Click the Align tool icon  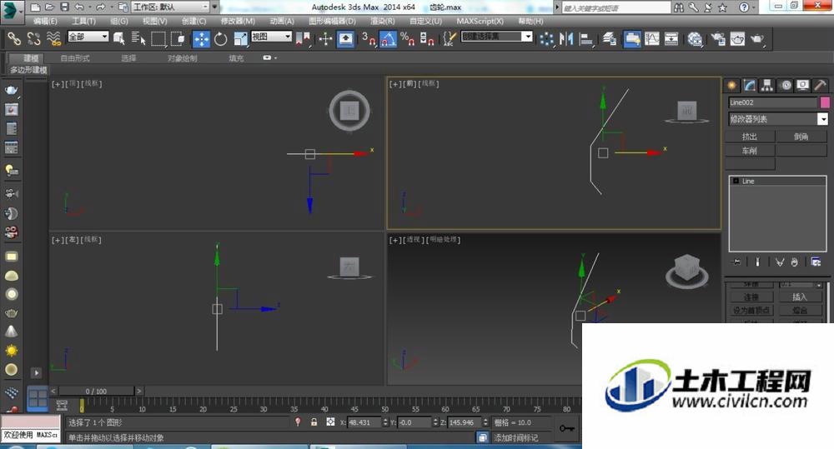pos(585,39)
